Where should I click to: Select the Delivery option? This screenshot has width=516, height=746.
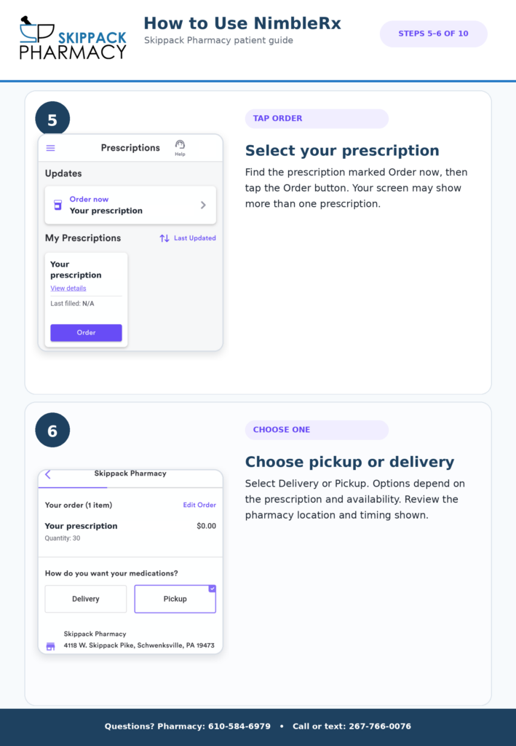click(86, 599)
